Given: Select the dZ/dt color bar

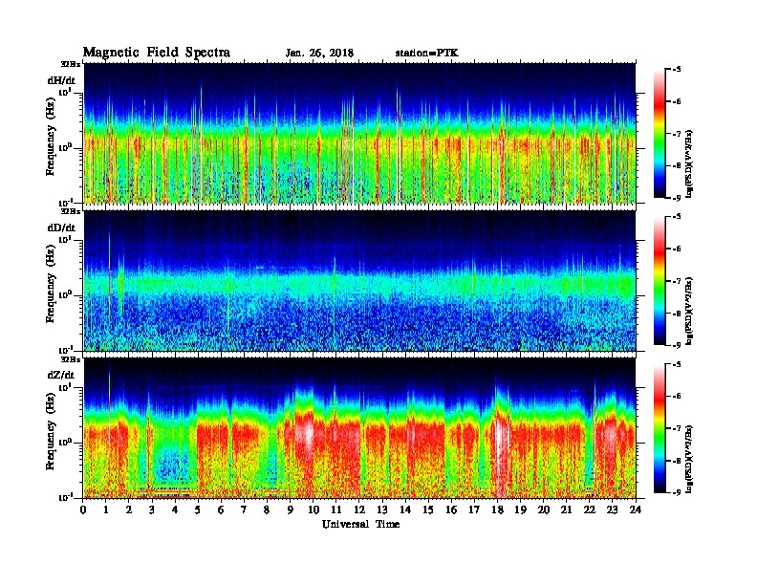Looking at the screenshot, I should 660,428.
